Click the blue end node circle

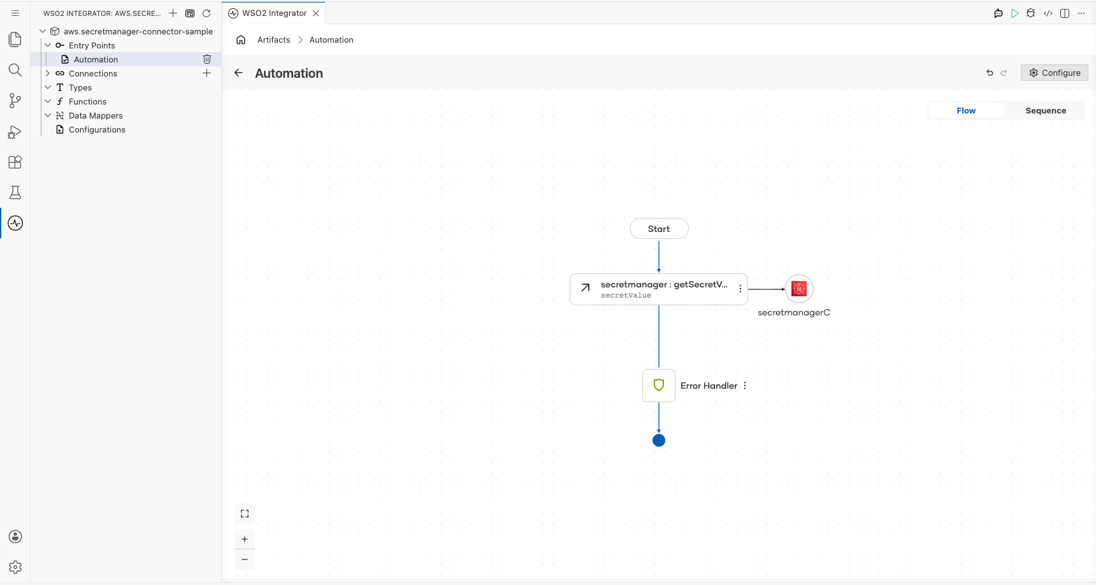pos(659,440)
